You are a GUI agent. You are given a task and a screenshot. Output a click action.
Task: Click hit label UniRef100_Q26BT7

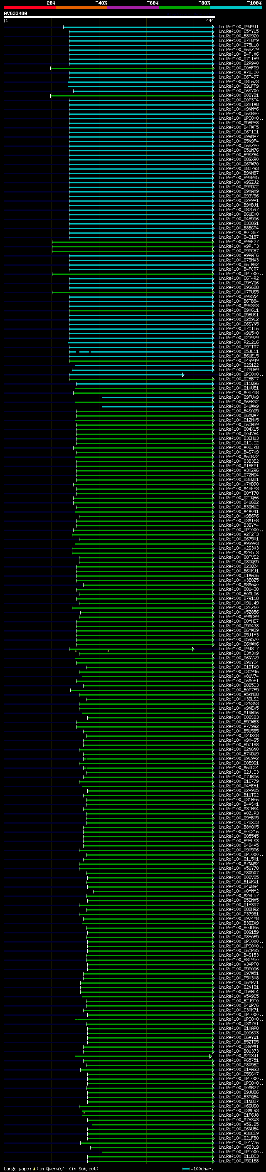click(x=238, y=379)
